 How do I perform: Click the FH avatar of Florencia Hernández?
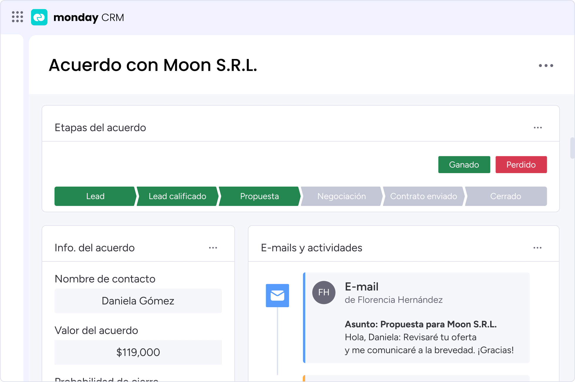(x=324, y=293)
